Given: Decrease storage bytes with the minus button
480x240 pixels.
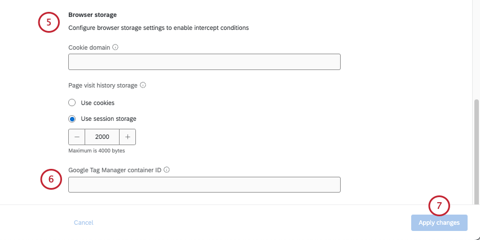Looking at the screenshot, I should pyautogui.click(x=77, y=137).
